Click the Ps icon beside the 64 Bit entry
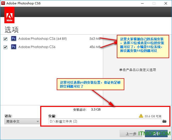 (x=14, y=38)
